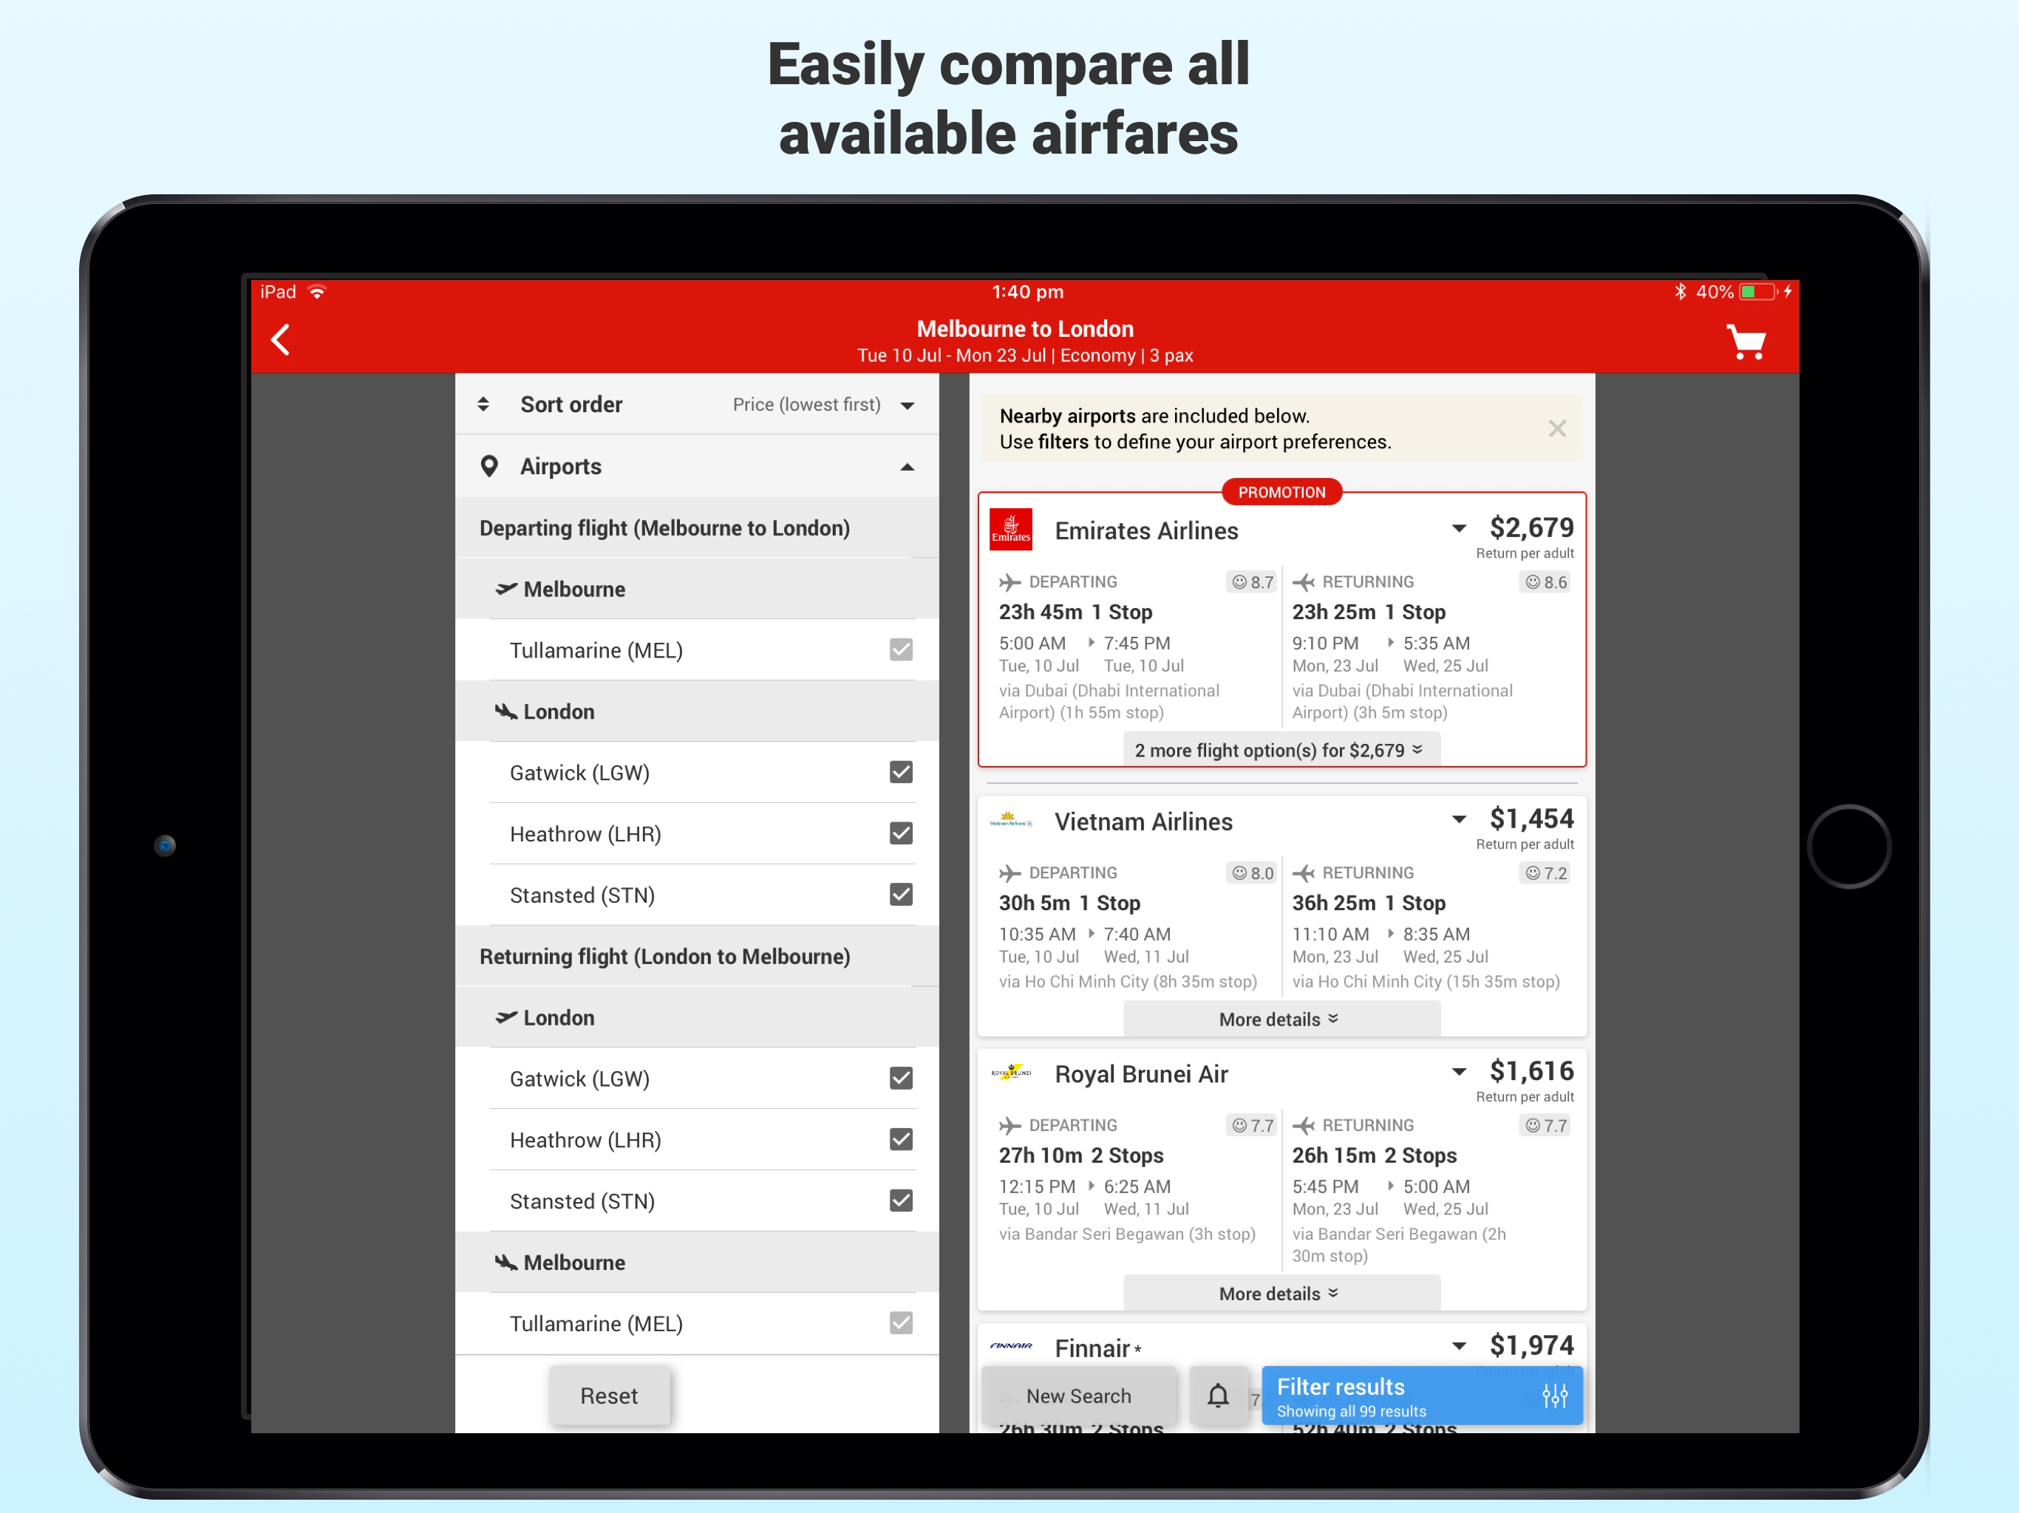The height and width of the screenshot is (1513, 2019).
Task: Tap the New Search button
Action: click(1078, 1396)
